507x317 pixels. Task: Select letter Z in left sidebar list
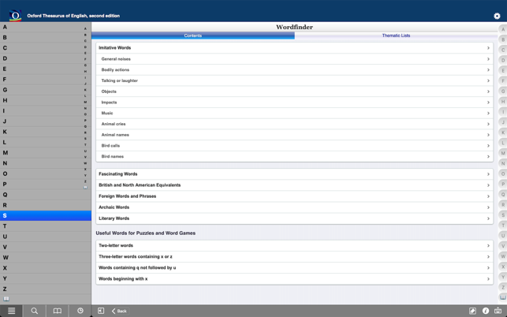pyautogui.click(x=46, y=289)
